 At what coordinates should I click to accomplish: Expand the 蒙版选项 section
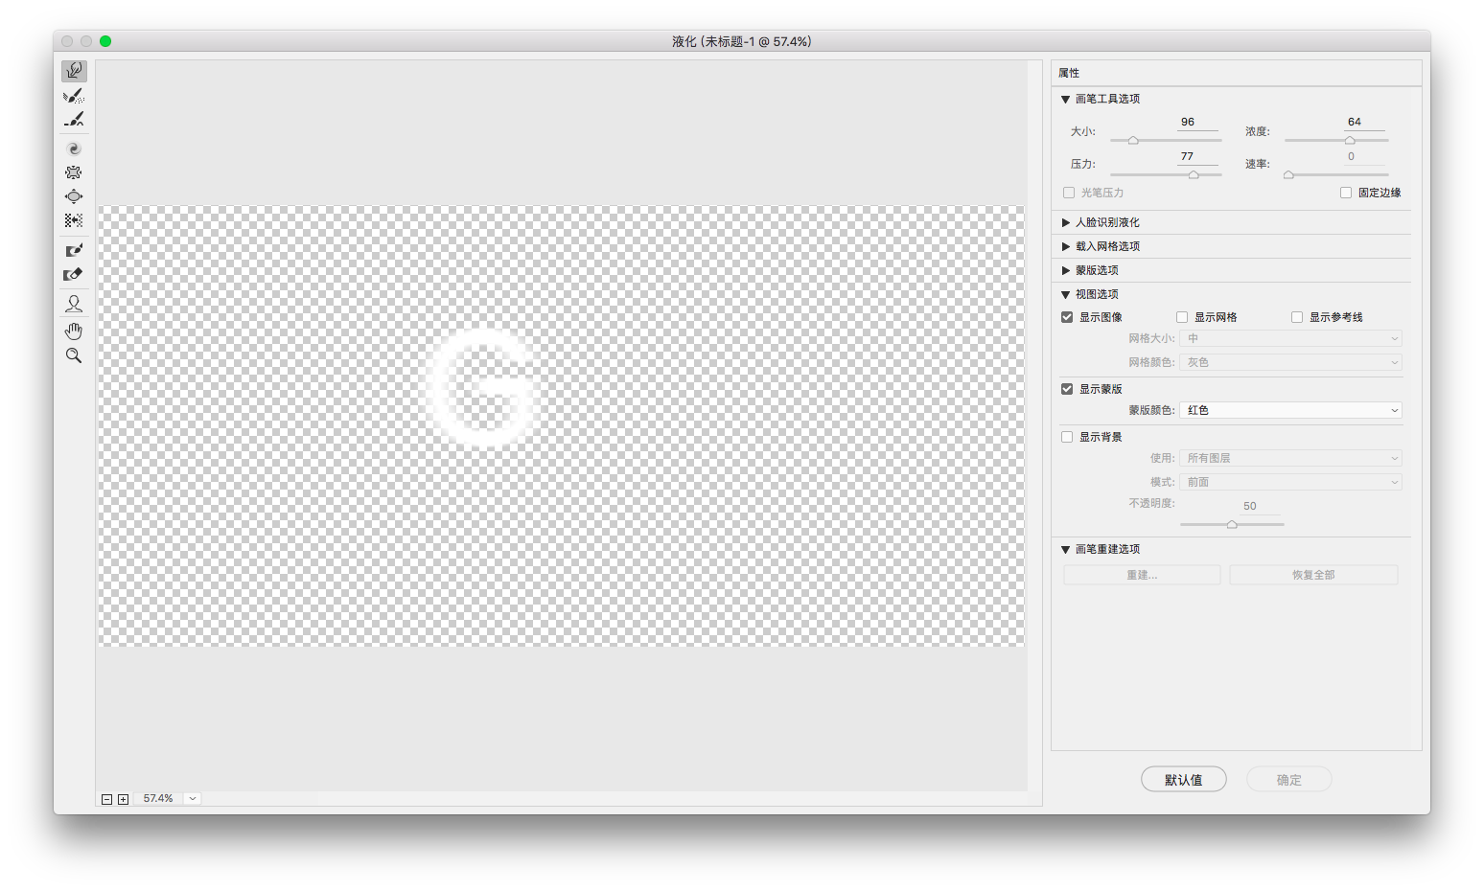(1065, 270)
